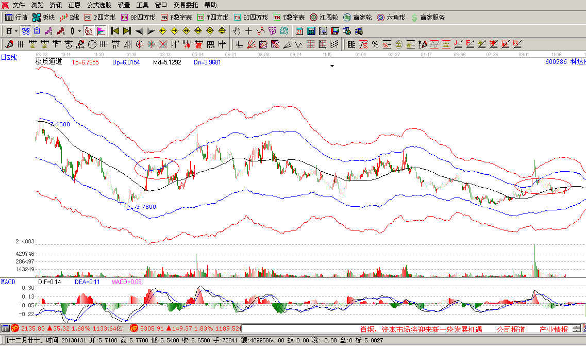Click the calculator icon in toolbar
The height and width of the screenshot is (346, 586).
(x=312, y=31)
